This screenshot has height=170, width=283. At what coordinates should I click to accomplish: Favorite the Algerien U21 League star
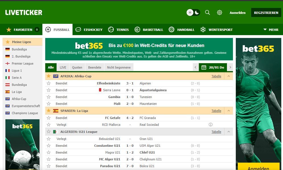49,131
